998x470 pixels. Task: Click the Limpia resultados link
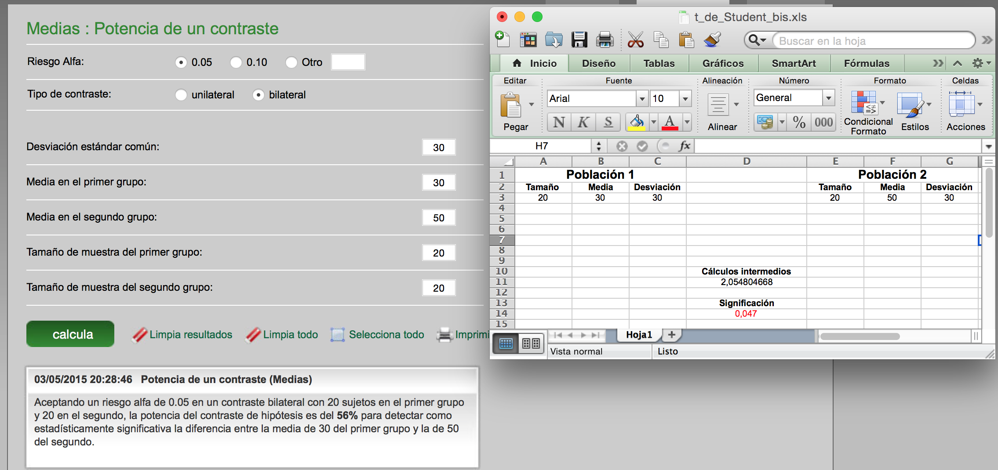tap(190, 335)
